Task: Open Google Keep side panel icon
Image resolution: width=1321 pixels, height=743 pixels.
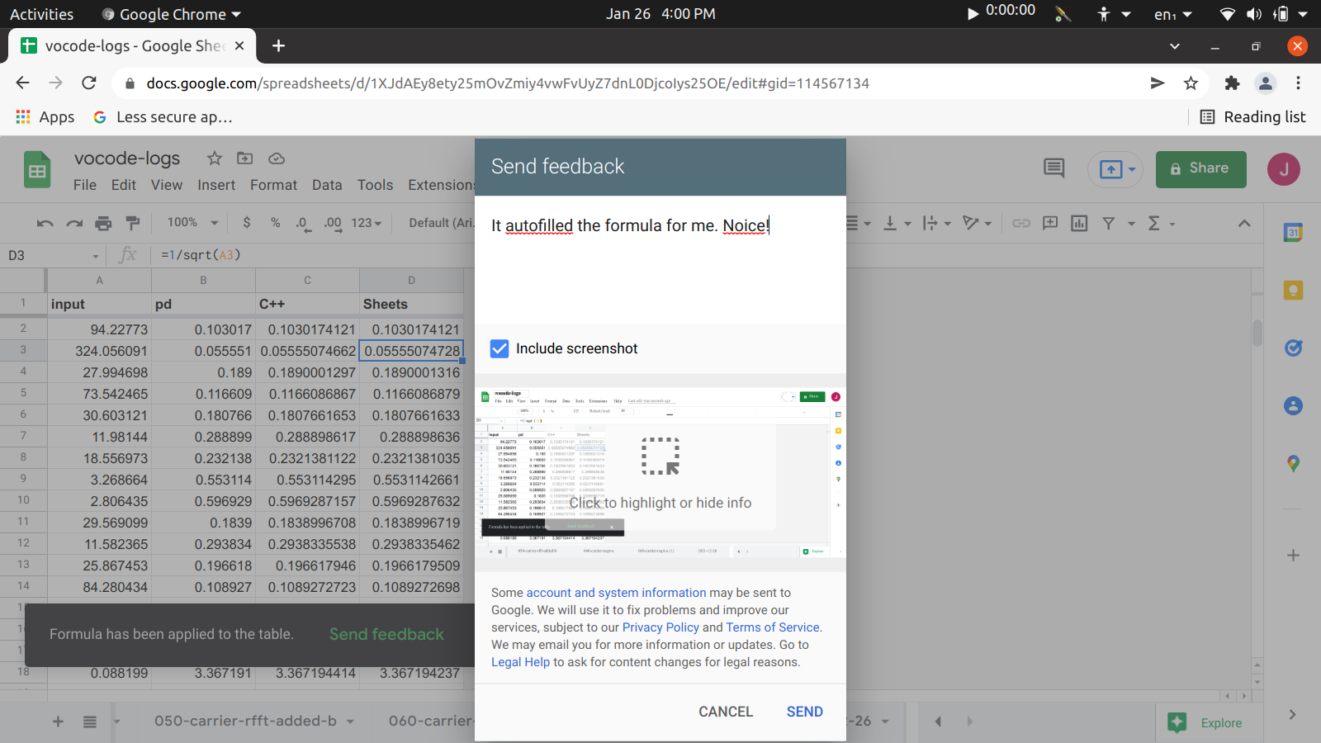Action: pos(1294,290)
